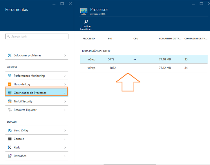The height and width of the screenshot is (165, 210).
Task: Click memory value 77.12 MB
Action: pyautogui.click(x=165, y=68)
